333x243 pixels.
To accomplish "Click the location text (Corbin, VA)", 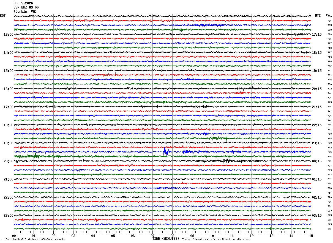I will (x=25, y=12).
